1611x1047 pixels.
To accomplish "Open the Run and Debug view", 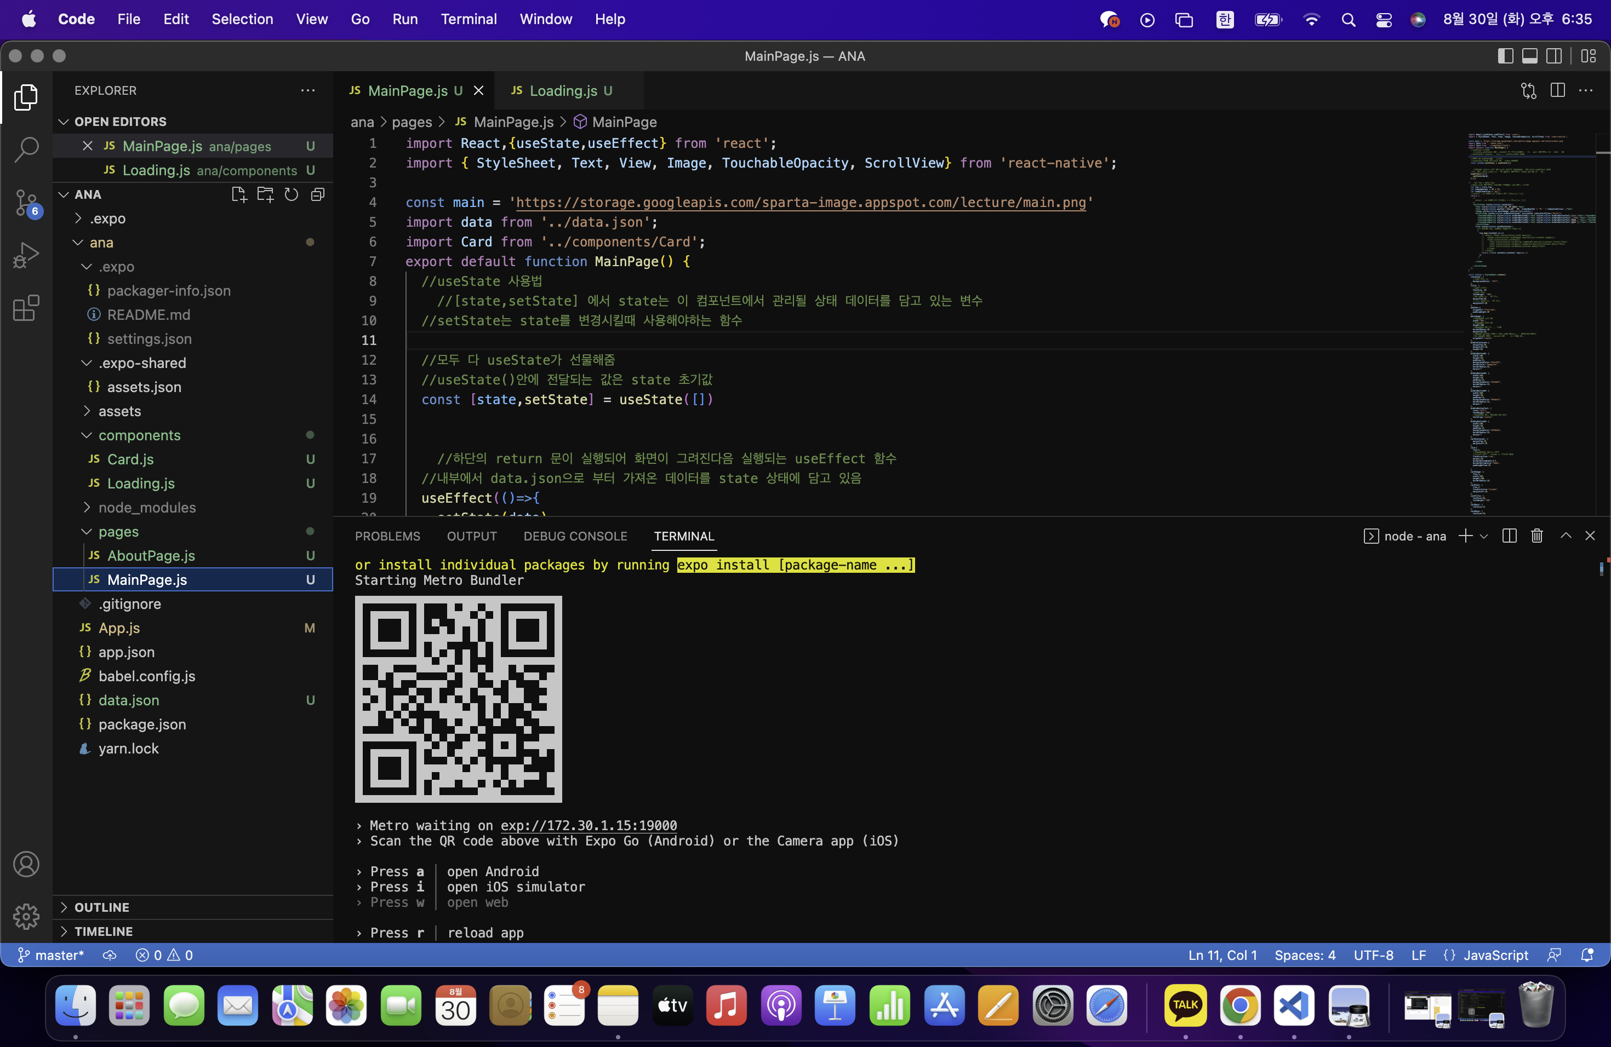I will [26, 256].
